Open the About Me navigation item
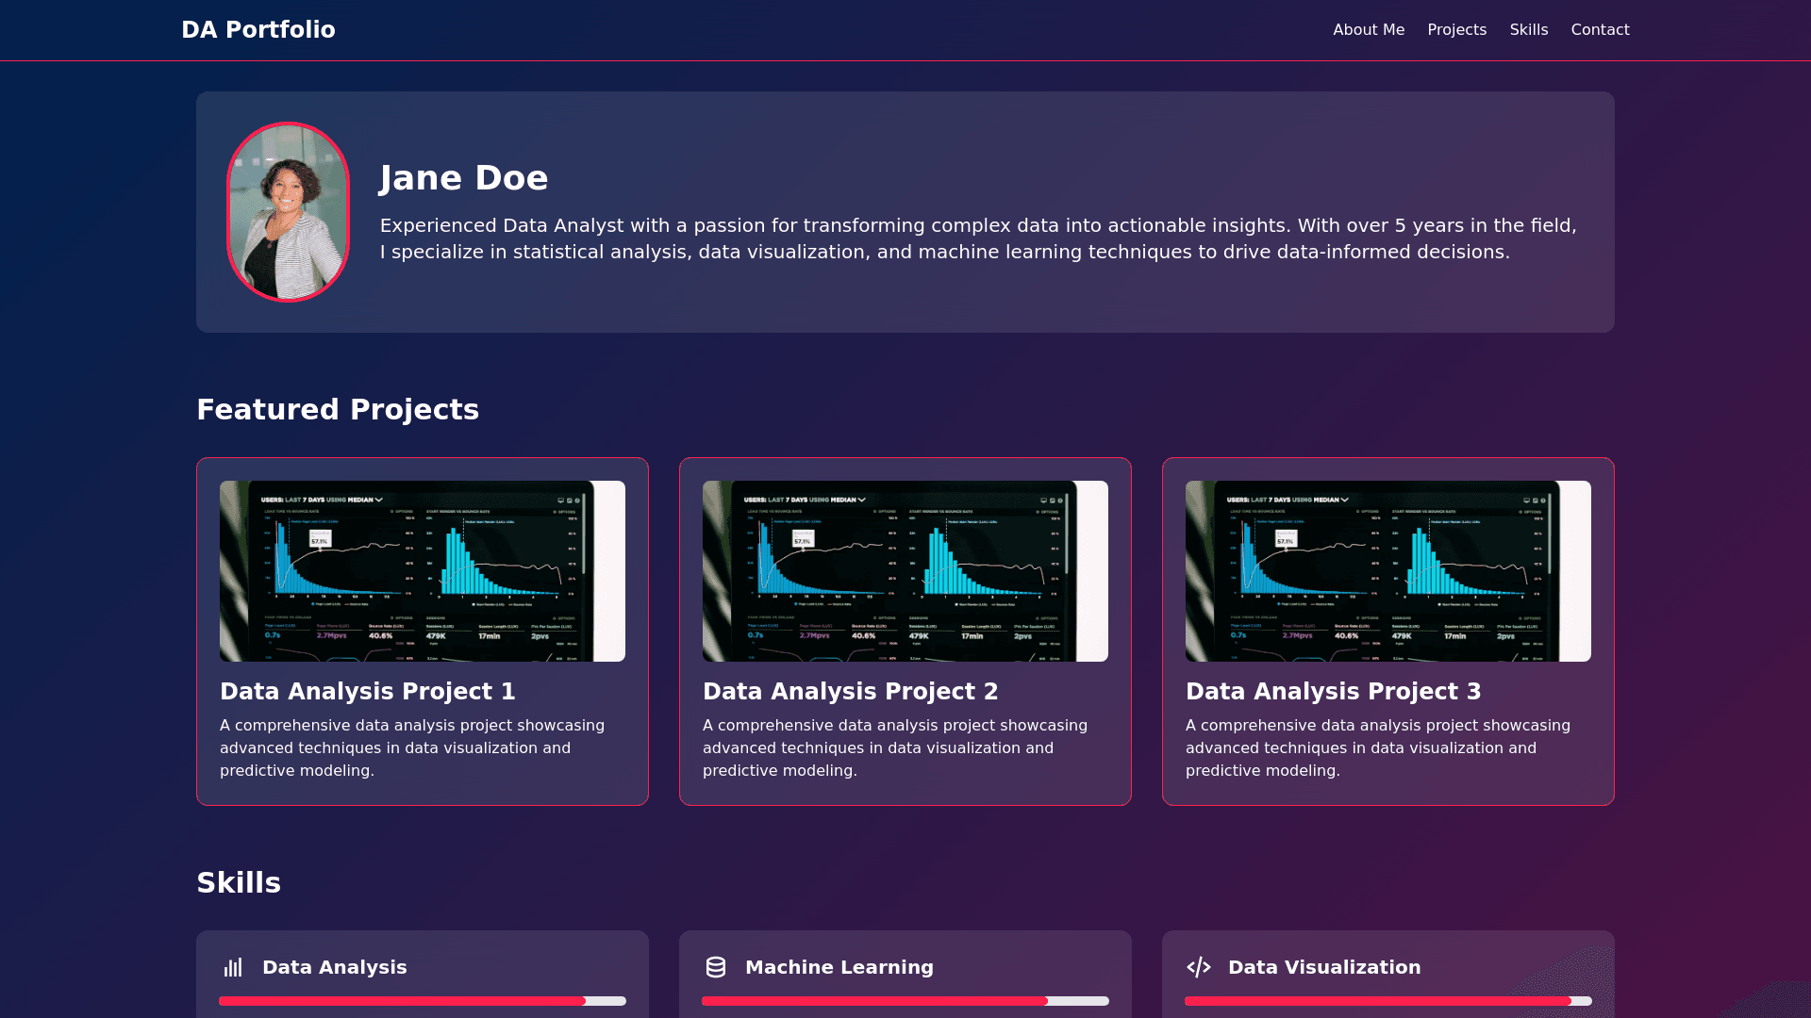 [1369, 29]
